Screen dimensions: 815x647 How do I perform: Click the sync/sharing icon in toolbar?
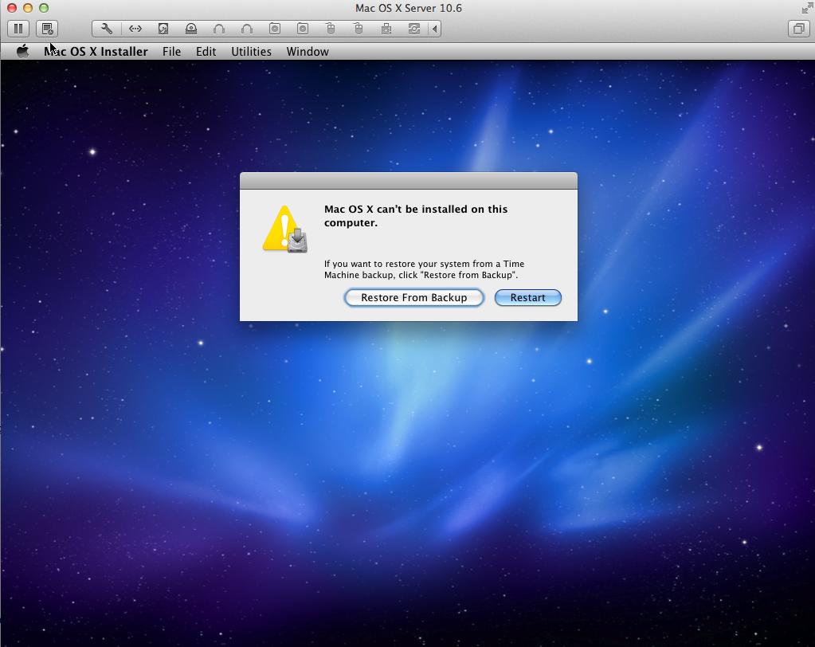414,29
